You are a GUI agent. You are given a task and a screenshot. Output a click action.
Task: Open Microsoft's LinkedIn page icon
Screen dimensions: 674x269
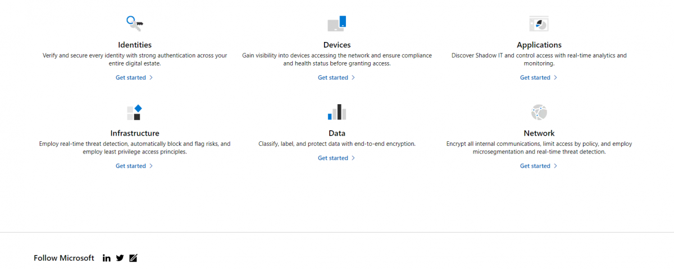(107, 258)
